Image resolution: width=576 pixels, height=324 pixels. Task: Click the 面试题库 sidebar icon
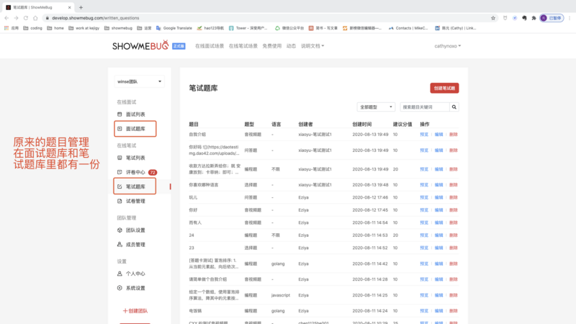pyautogui.click(x=120, y=129)
